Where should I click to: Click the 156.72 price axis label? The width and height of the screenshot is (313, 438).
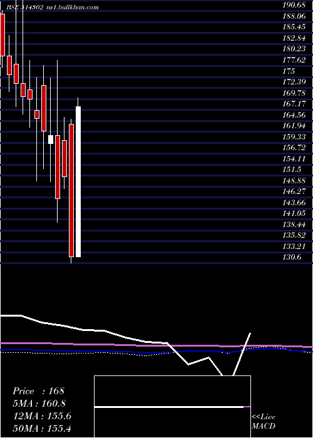[294, 148]
